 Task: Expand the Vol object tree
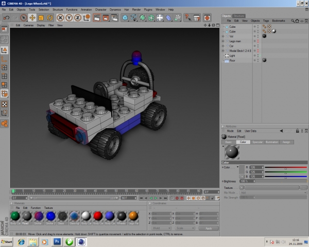point(223,37)
